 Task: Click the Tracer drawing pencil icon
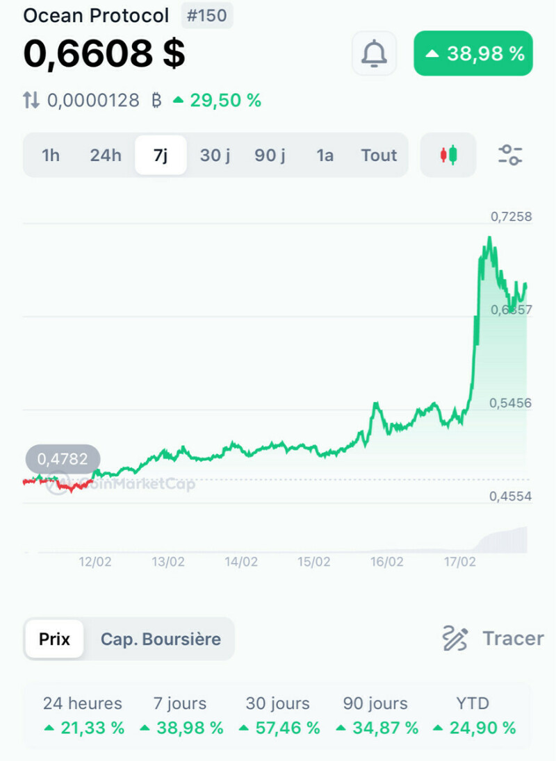pyautogui.click(x=455, y=638)
